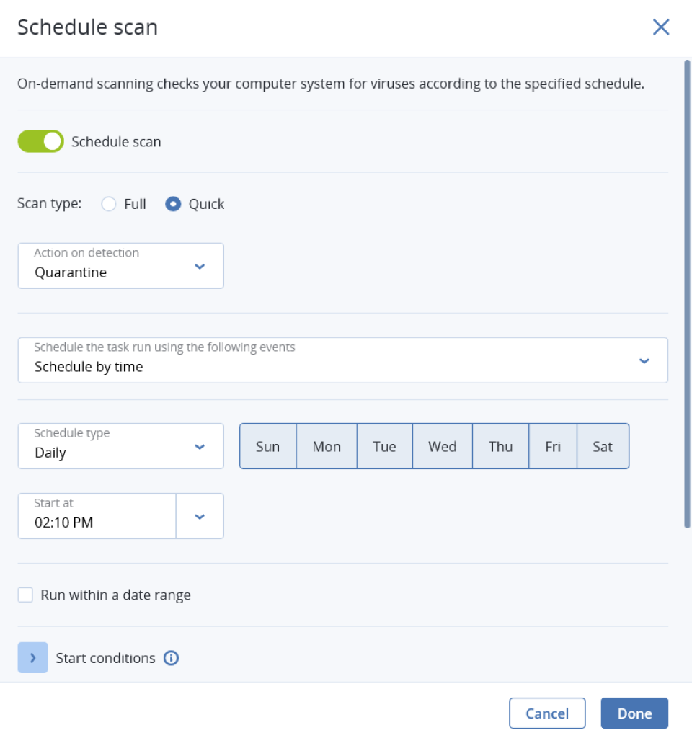This screenshot has width=692, height=738.
Task: Select Monday in the day picker
Action: point(326,445)
